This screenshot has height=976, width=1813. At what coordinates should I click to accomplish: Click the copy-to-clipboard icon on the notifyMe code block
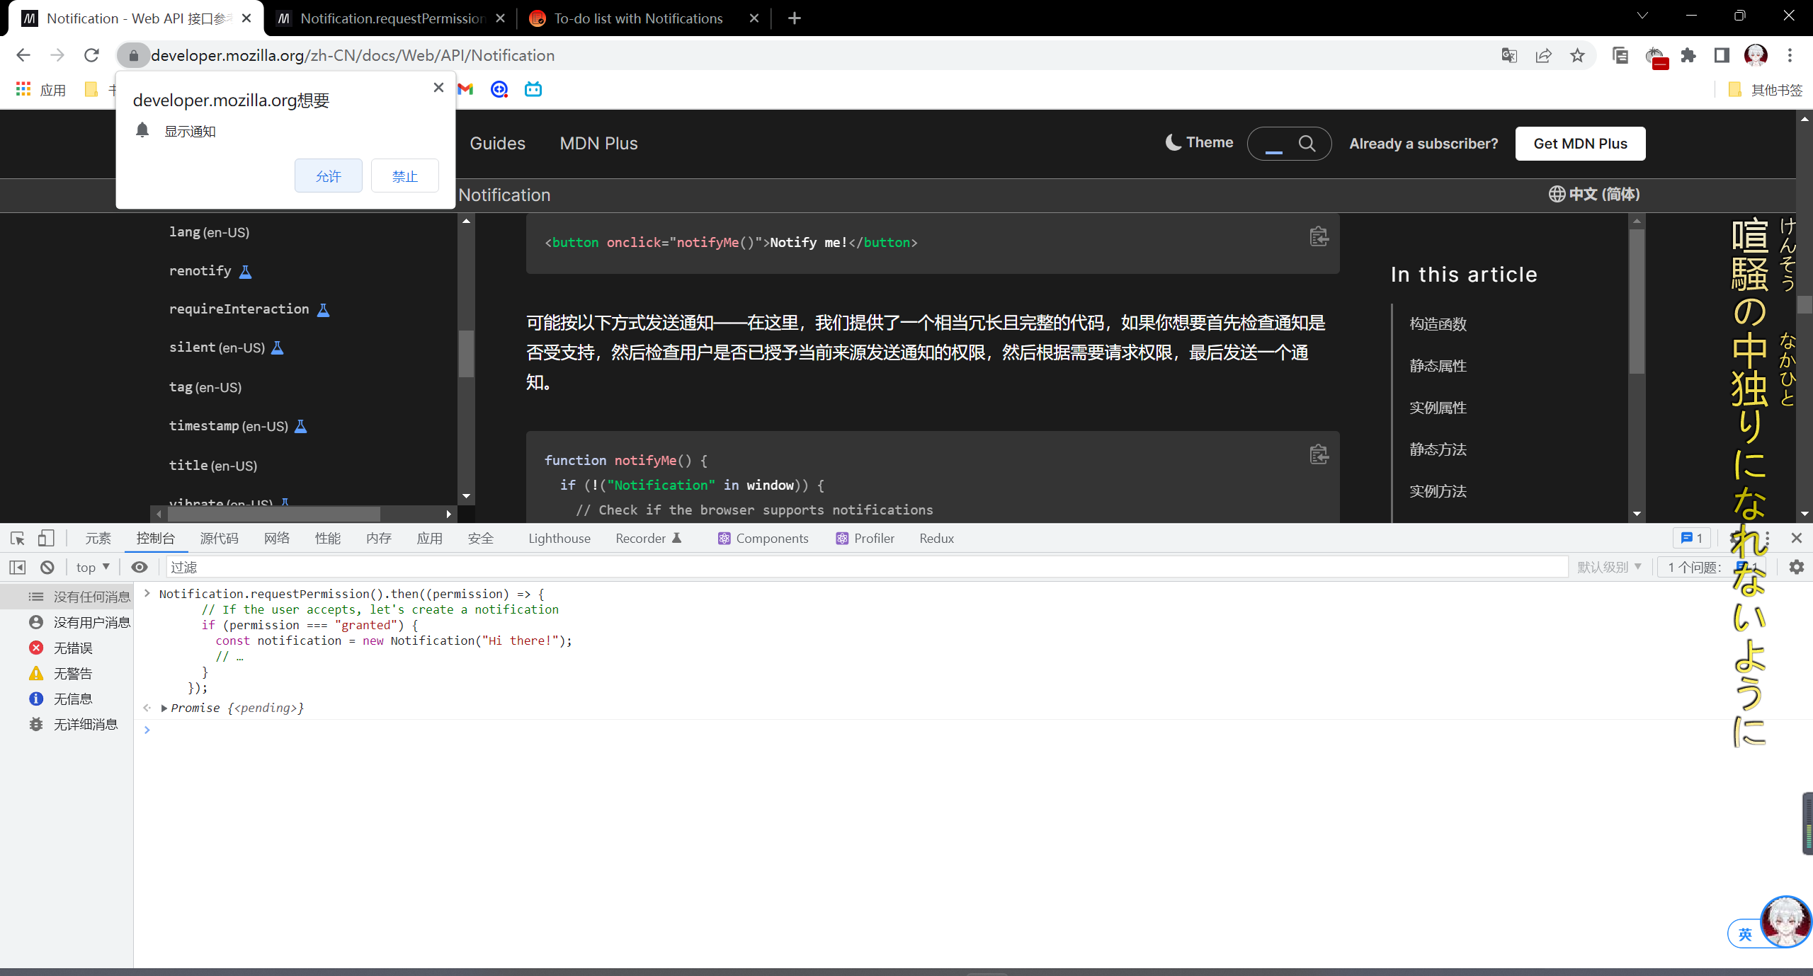[1319, 454]
